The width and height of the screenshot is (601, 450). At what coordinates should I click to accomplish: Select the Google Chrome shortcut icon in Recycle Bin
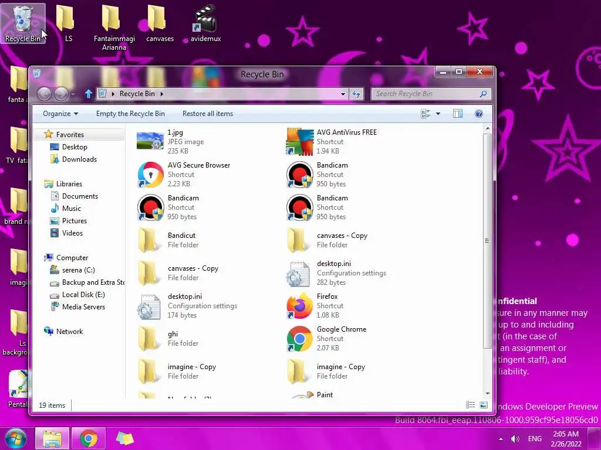point(299,339)
